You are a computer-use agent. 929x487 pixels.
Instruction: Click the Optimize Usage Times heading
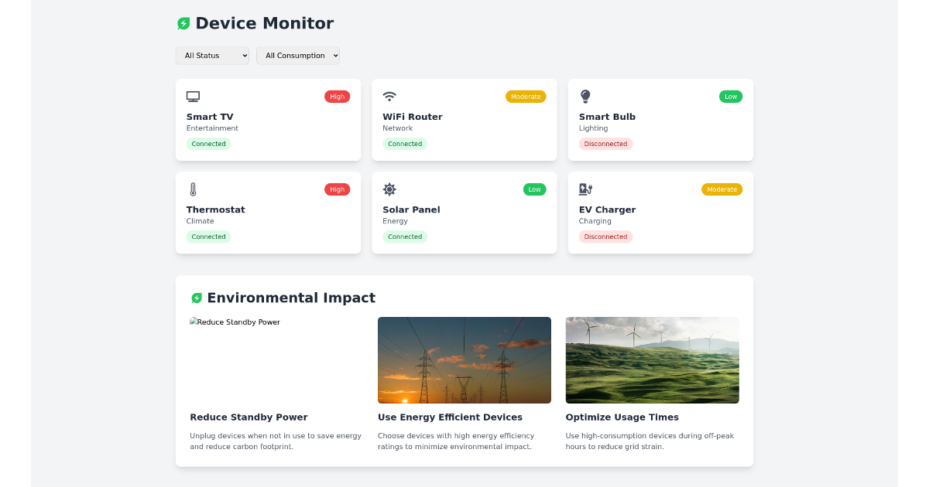(622, 417)
